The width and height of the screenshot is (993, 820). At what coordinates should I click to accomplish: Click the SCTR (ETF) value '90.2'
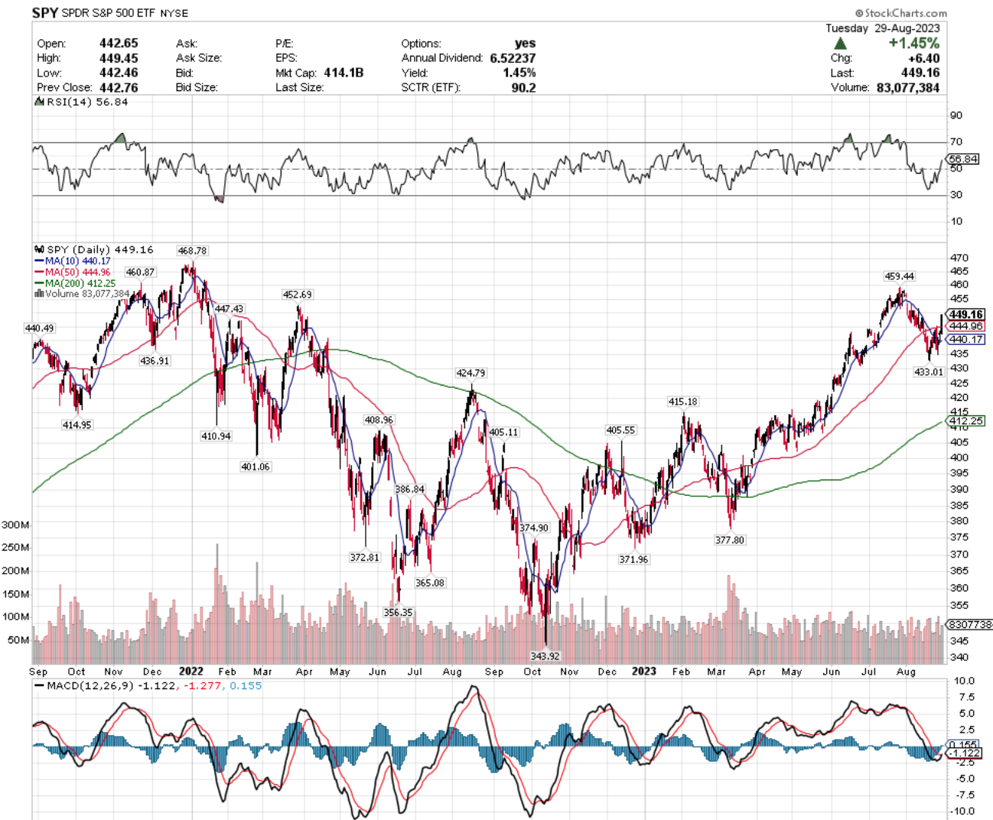(524, 87)
